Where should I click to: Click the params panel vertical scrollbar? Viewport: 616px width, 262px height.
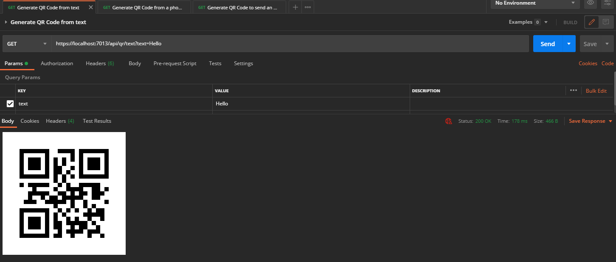click(x=615, y=89)
